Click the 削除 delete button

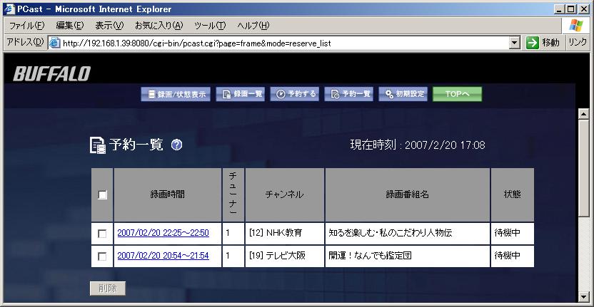(108, 288)
